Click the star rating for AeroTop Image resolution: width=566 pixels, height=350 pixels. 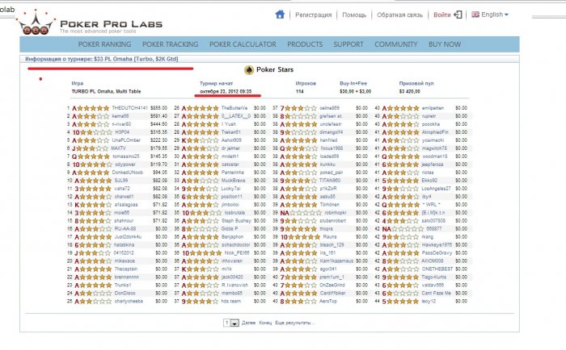pyautogui.click(x=301, y=301)
